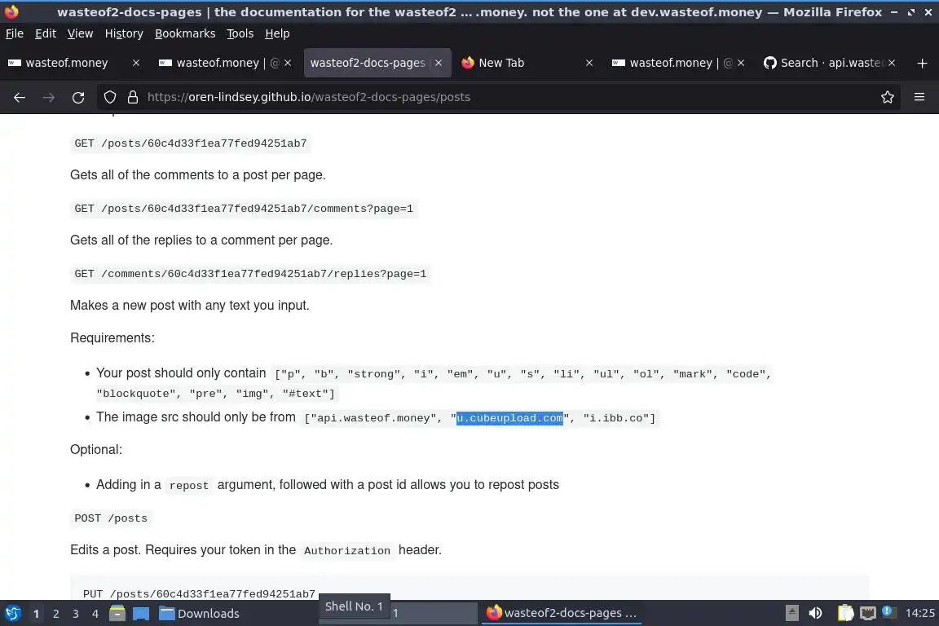Screen dimensions: 939x626
Task: Click the "blockquote" code text
Action: 136,394
